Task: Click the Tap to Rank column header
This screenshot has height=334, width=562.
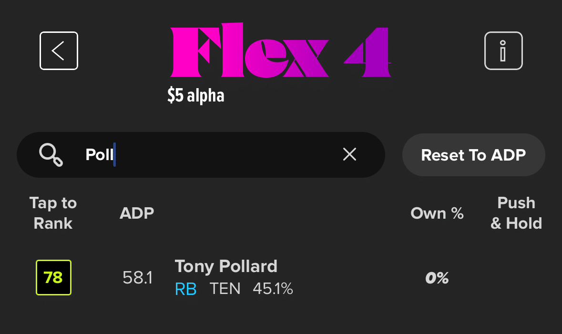Action: click(53, 213)
